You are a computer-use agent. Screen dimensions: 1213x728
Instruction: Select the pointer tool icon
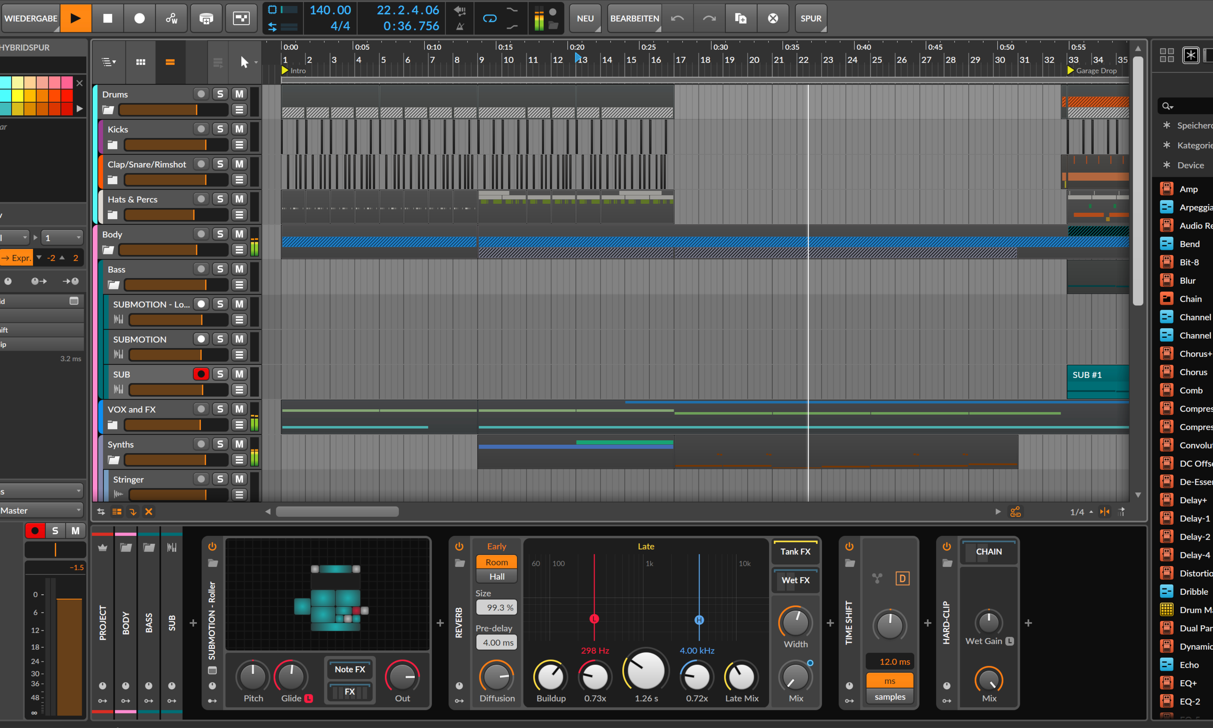coord(244,62)
